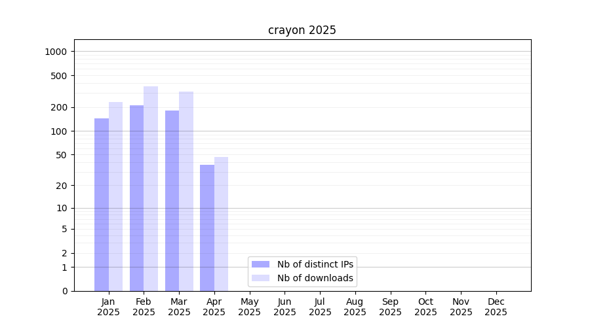Click the 'Aug 2025' x-axis label
The height and width of the screenshot is (327, 590).
pyautogui.click(x=355, y=307)
